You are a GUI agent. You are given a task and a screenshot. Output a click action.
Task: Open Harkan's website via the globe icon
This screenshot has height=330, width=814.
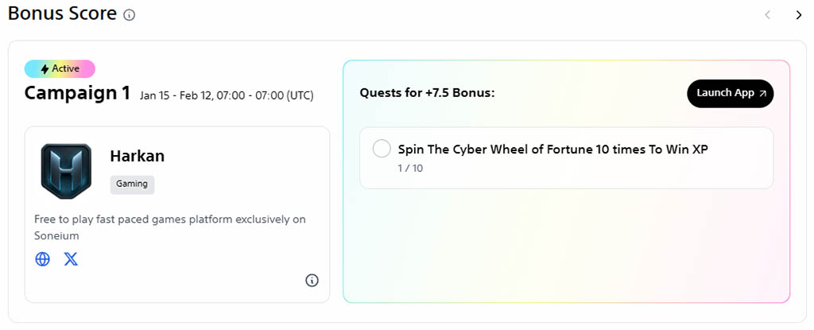43,259
